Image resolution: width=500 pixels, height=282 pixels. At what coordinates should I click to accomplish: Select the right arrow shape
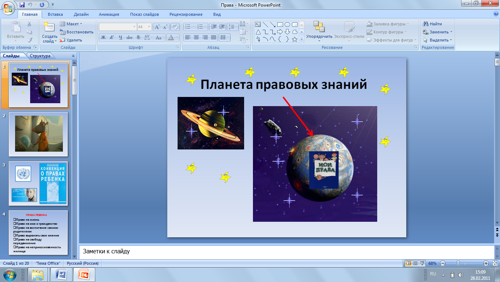[280, 32]
